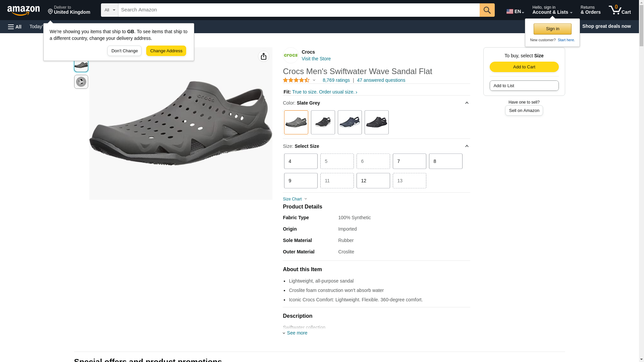Expand the Size Chart
The height and width of the screenshot is (362, 644).
(295, 199)
